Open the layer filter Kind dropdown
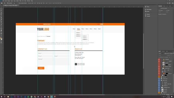This screenshot has height=98, width=174. 161,54
